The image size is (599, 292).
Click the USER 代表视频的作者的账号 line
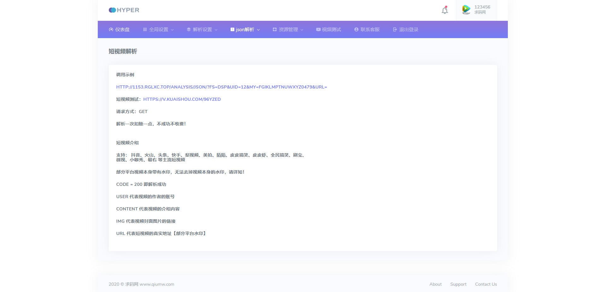point(145,197)
